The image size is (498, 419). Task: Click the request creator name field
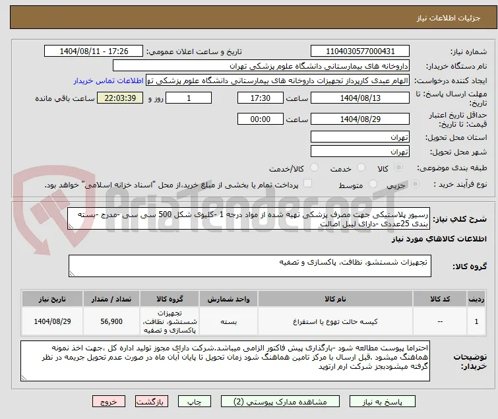(x=277, y=81)
